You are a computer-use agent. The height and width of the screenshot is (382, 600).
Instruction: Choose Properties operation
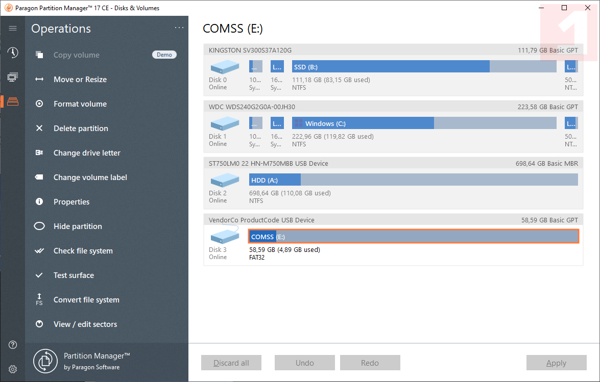click(x=71, y=201)
